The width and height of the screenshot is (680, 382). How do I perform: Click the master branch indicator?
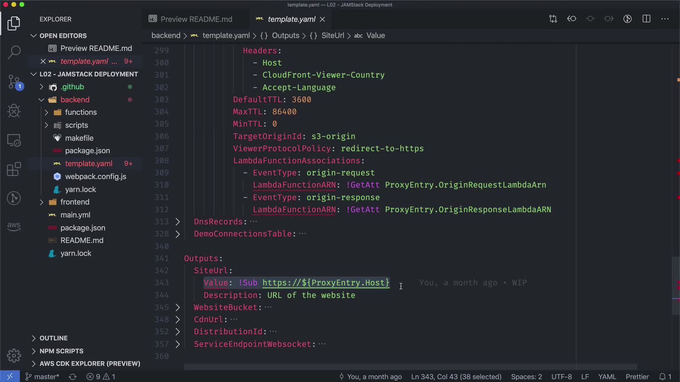[x=42, y=377]
